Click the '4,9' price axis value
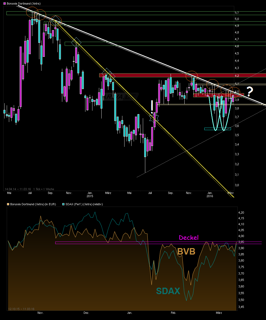Viewport: 266px width, 320px height. (237, 26)
